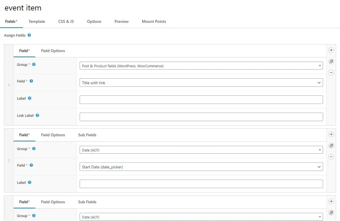340x221 pixels.
Task: Switch to Field Options in row 1
Action: click(x=53, y=51)
